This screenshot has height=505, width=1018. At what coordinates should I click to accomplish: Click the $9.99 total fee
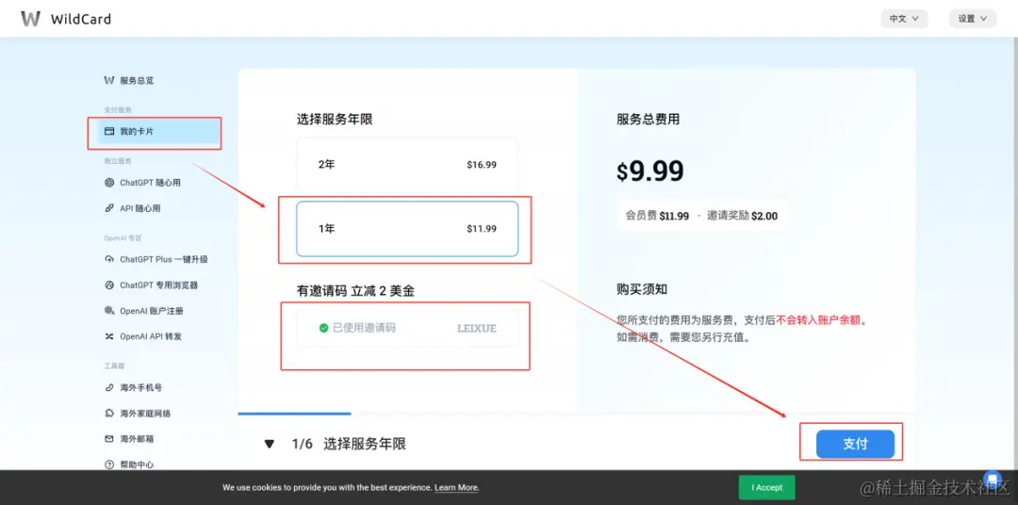(x=649, y=171)
